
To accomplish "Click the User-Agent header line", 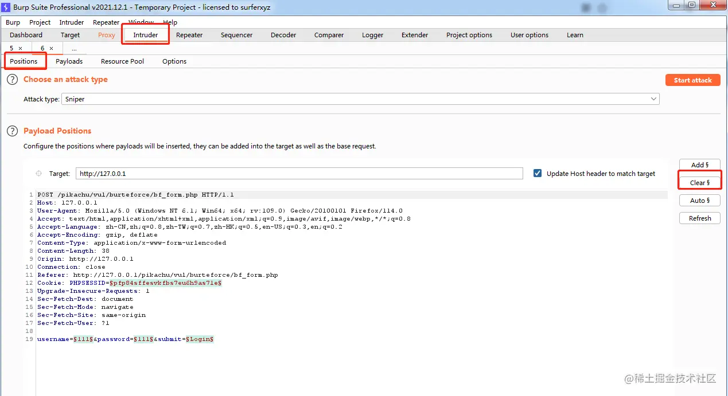I will (220, 211).
